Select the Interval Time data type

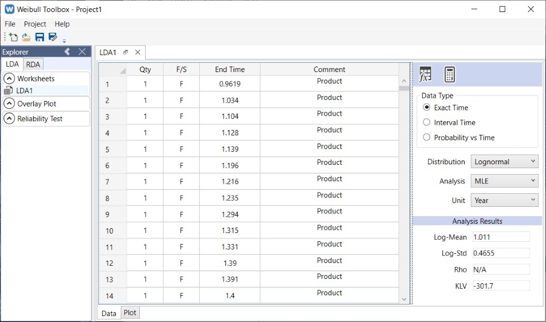coord(427,122)
